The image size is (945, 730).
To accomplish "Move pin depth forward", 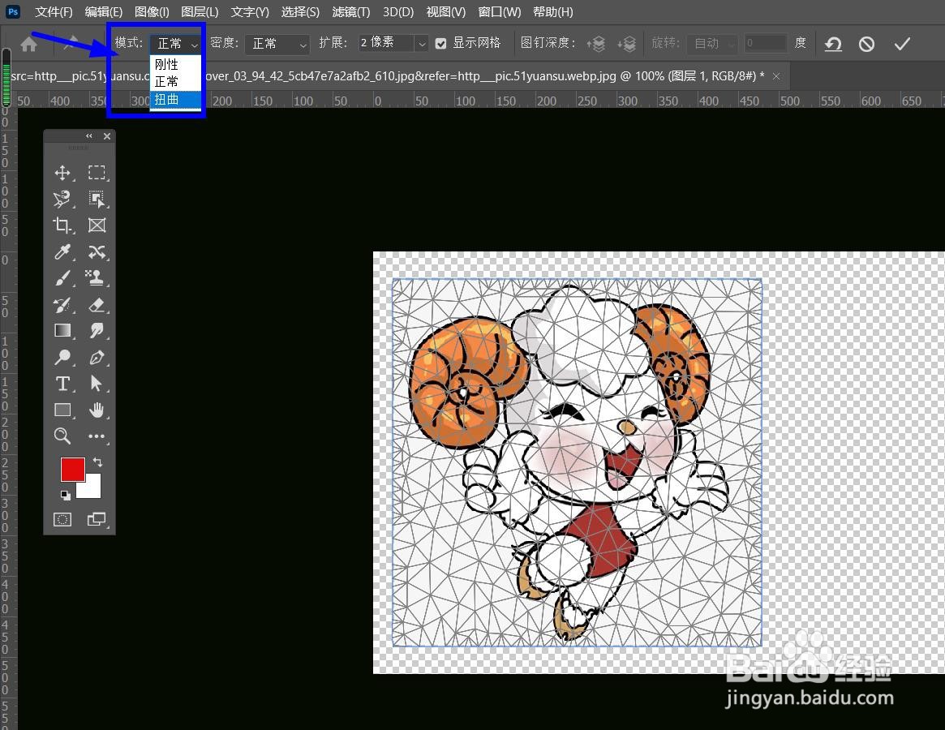I will coord(595,44).
